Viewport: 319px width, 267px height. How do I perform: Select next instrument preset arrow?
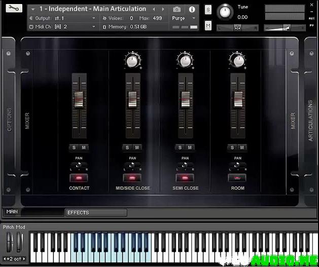[x=163, y=9]
